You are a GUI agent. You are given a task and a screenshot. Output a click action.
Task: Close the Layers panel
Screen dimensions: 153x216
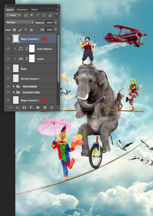pyautogui.click(x=6, y=6)
